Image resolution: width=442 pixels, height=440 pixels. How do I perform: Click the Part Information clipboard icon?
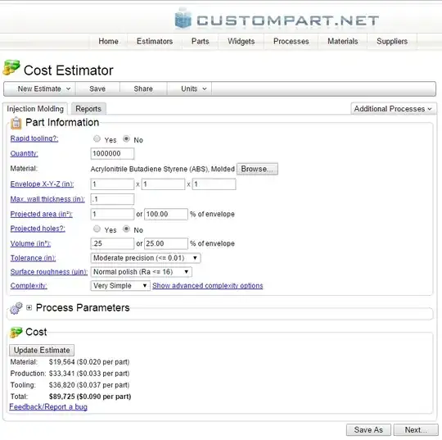16,123
